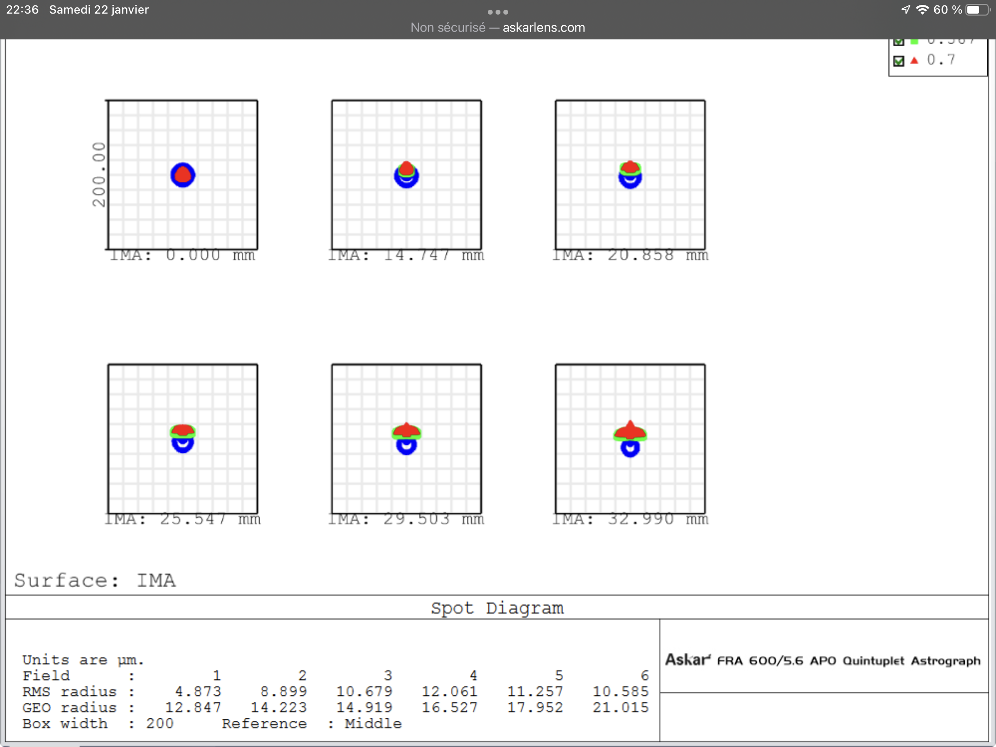996x747 pixels.
Task: Tap the clock showing 22:36
Action: 22,10
